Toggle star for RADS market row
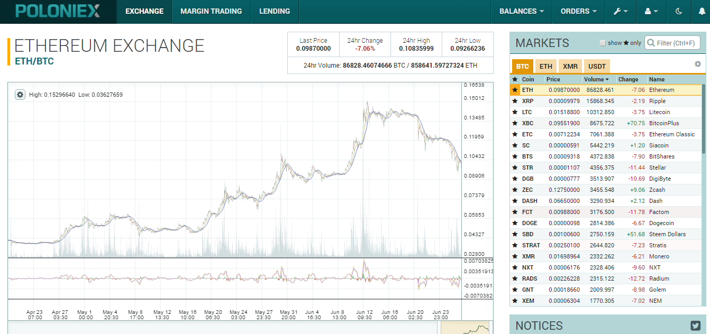This screenshot has height=334, width=710. [x=515, y=279]
